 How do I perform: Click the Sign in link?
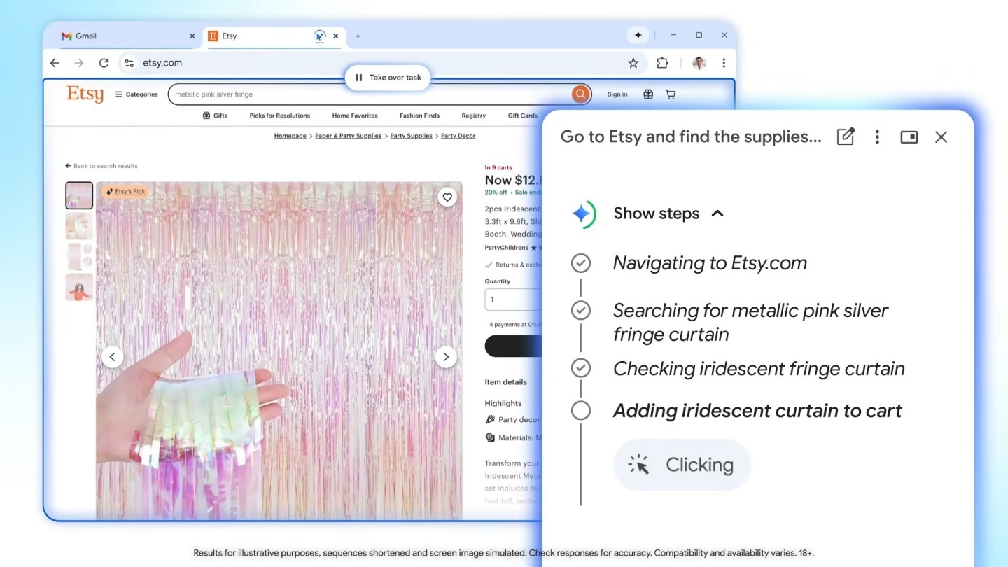[617, 94]
